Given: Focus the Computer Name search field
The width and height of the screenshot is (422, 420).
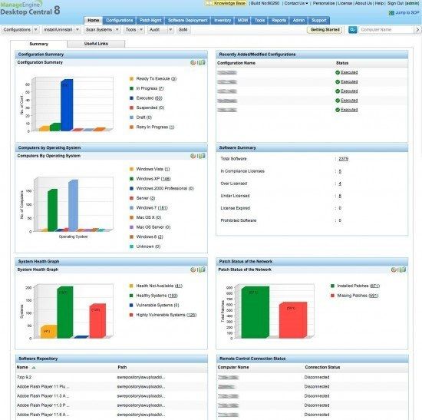Looking at the screenshot, I should tap(386, 30).
